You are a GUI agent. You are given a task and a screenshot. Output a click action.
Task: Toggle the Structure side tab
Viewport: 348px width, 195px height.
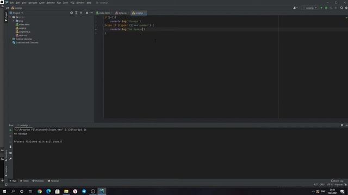click(6, 155)
